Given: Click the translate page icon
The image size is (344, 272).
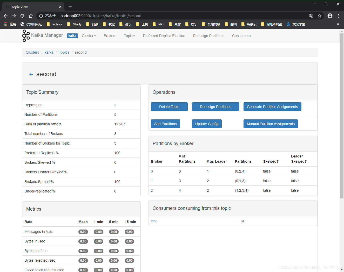Looking at the screenshot, I should [311, 16].
